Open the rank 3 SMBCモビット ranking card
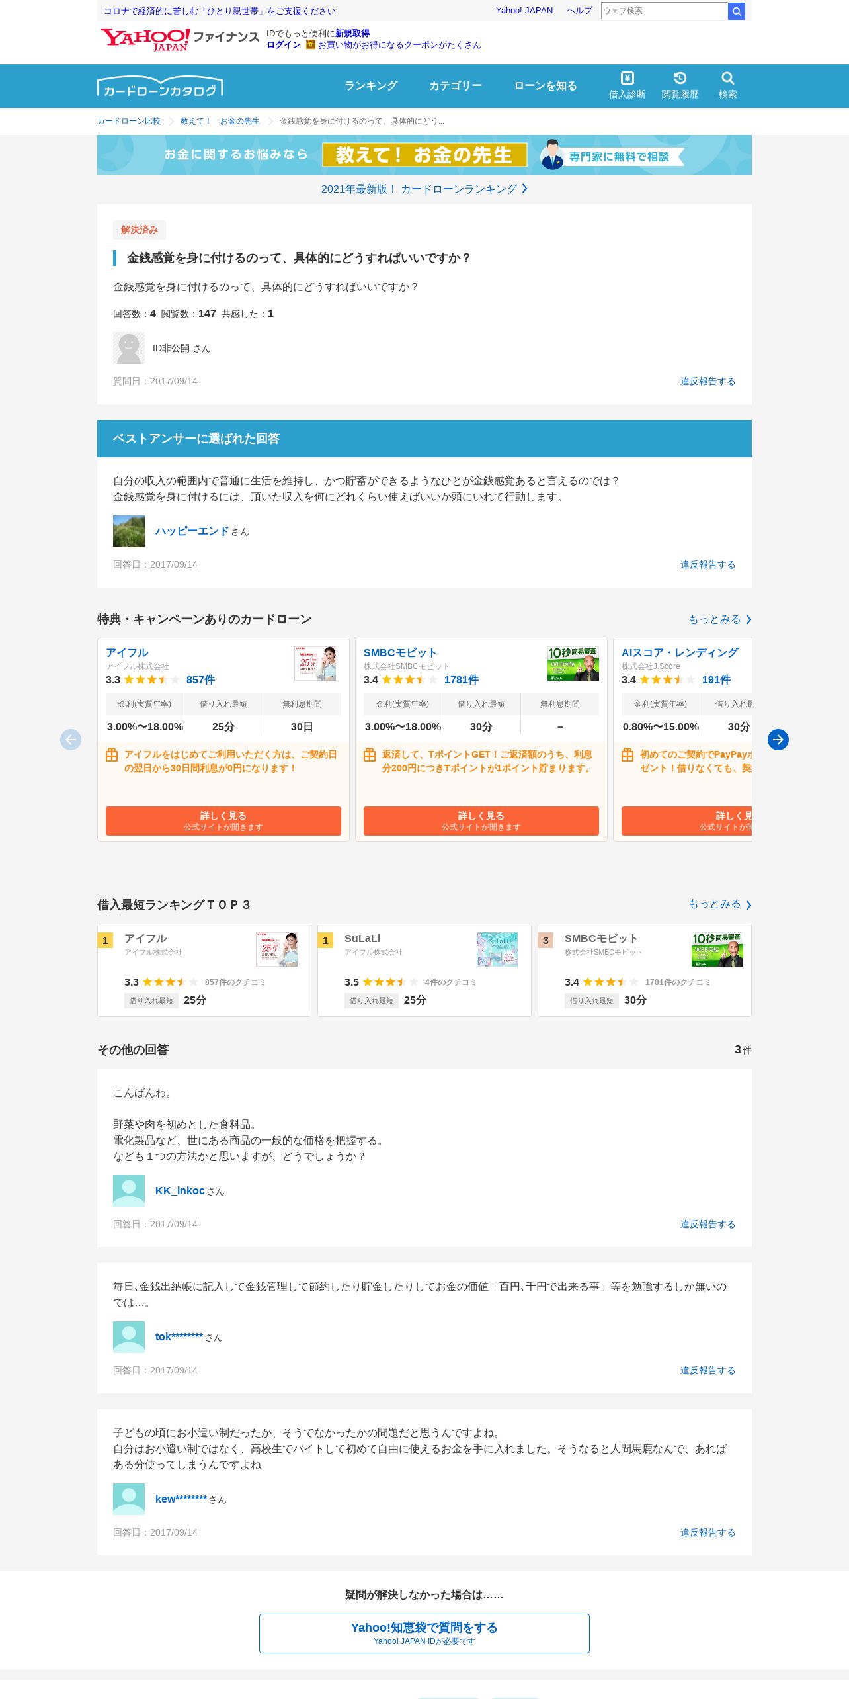 (645, 970)
